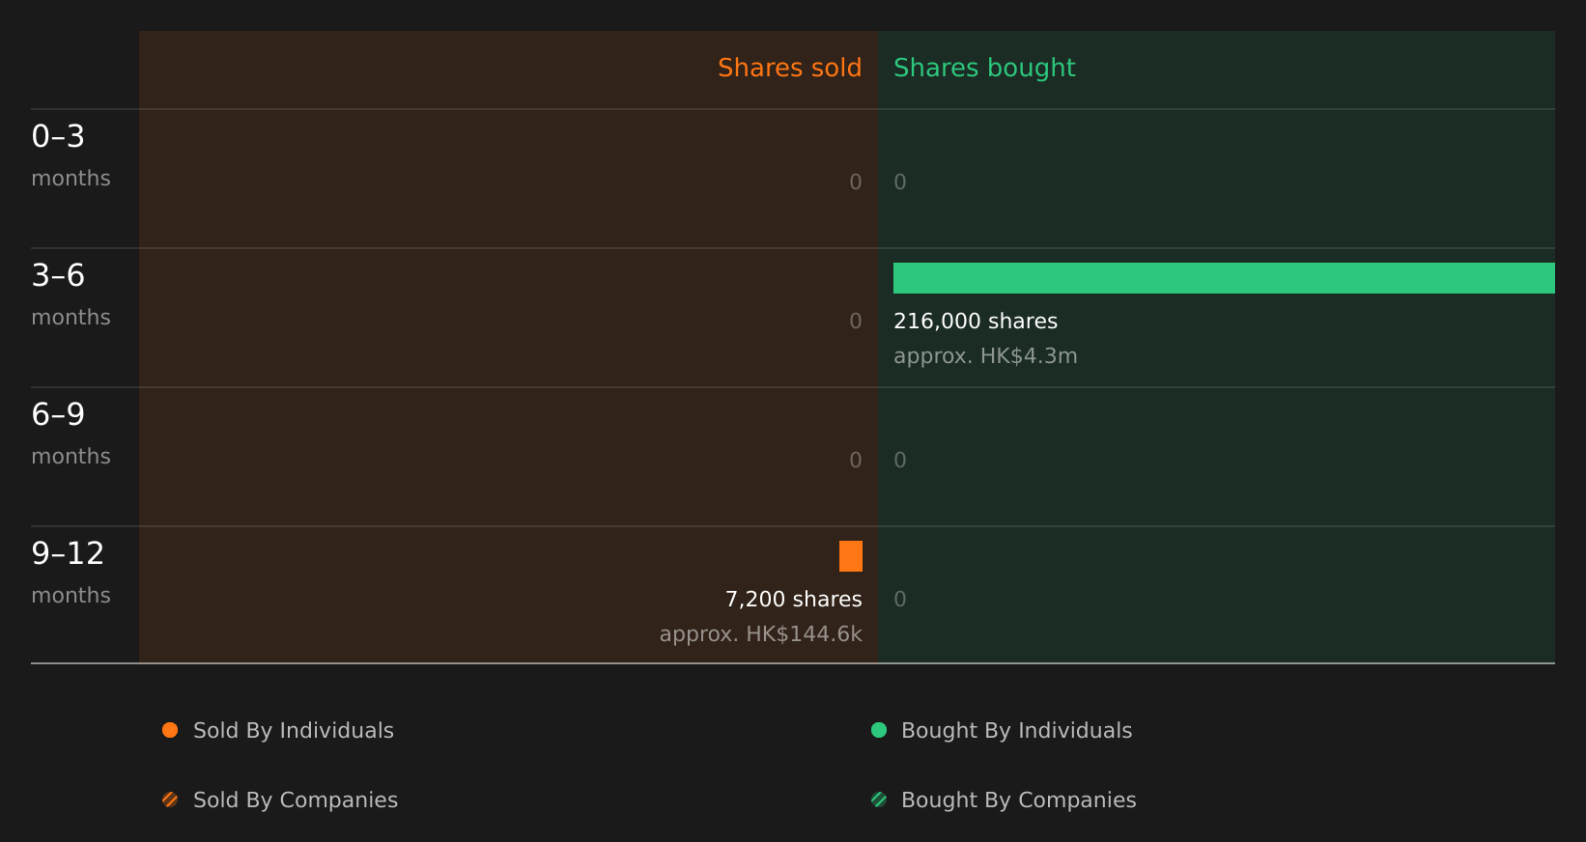Click the approx. HK$144.6k label
Viewport: 1586px width, 842px height.
click(x=761, y=634)
